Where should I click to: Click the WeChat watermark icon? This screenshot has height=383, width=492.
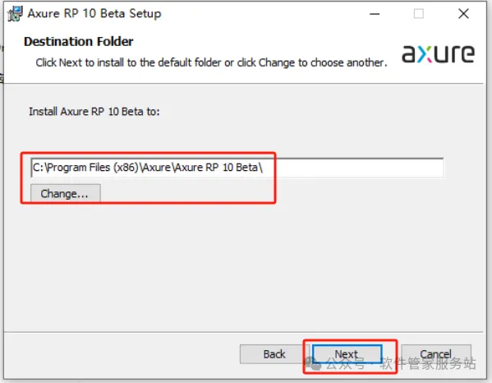313,363
